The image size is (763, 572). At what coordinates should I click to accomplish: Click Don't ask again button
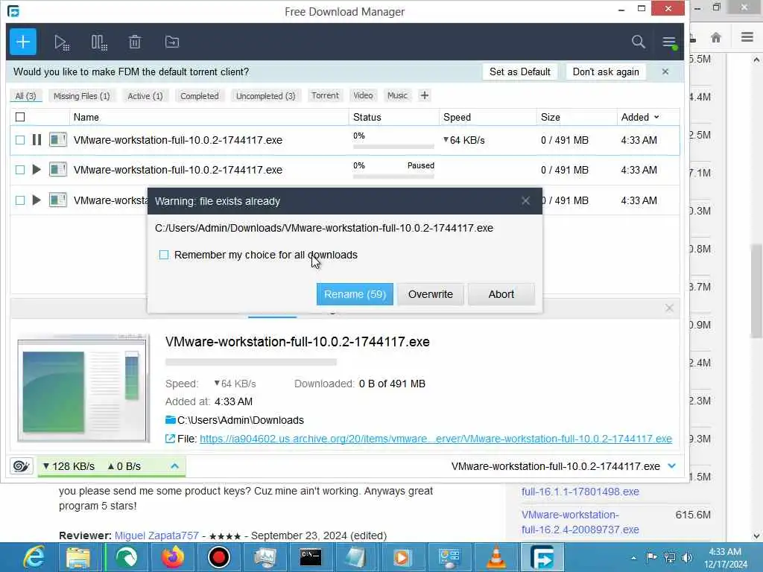pos(606,72)
